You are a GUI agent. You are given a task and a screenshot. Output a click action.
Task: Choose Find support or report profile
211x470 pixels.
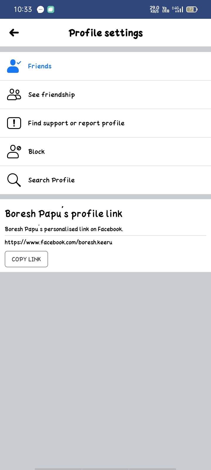76,123
